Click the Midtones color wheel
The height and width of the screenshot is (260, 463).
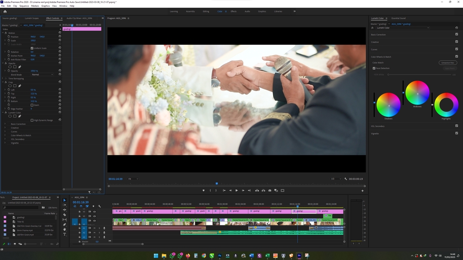pyautogui.click(x=417, y=93)
